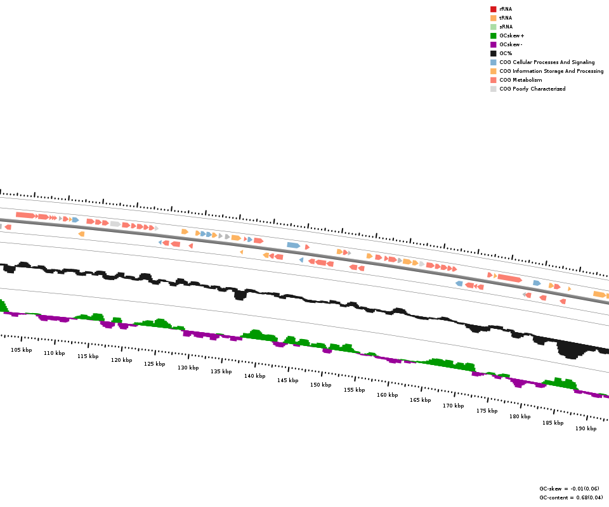Select the long salmon gene arrow at far left

(x=25, y=215)
